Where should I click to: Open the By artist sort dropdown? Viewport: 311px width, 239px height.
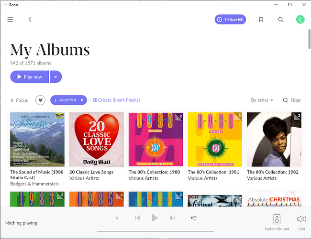click(x=262, y=100)
